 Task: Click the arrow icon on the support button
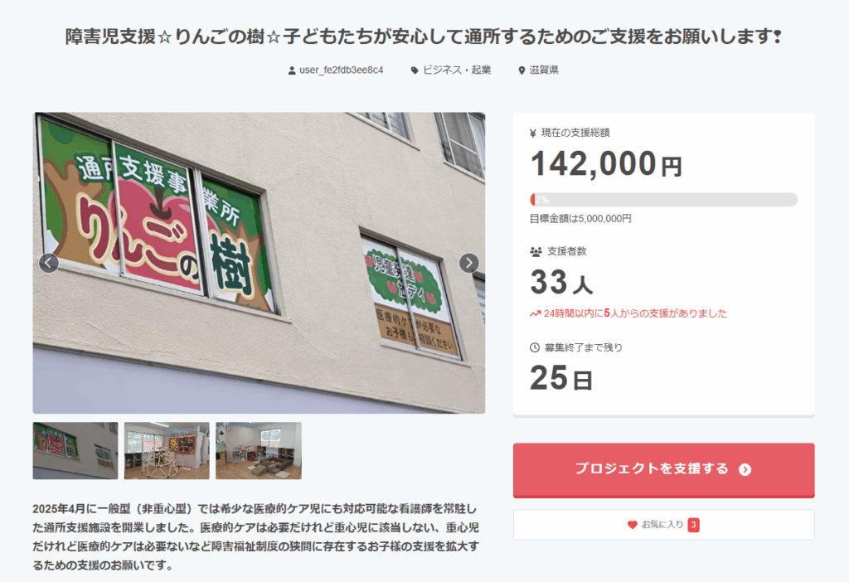pos(745,469)
